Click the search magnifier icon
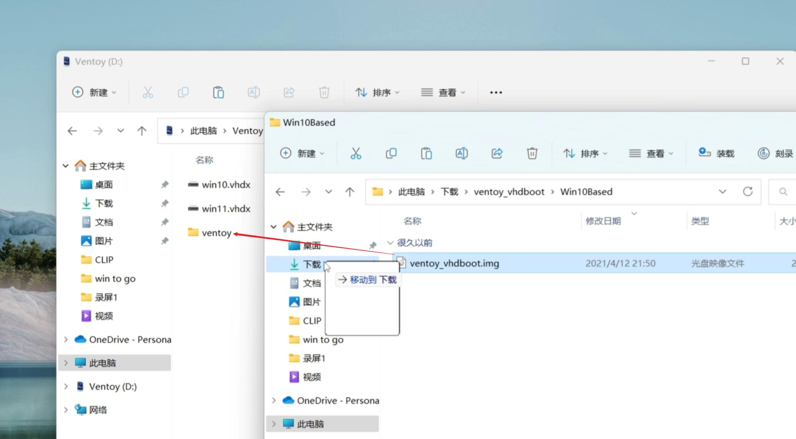This screenshot has height=439, width=796. tap(782, 191)
